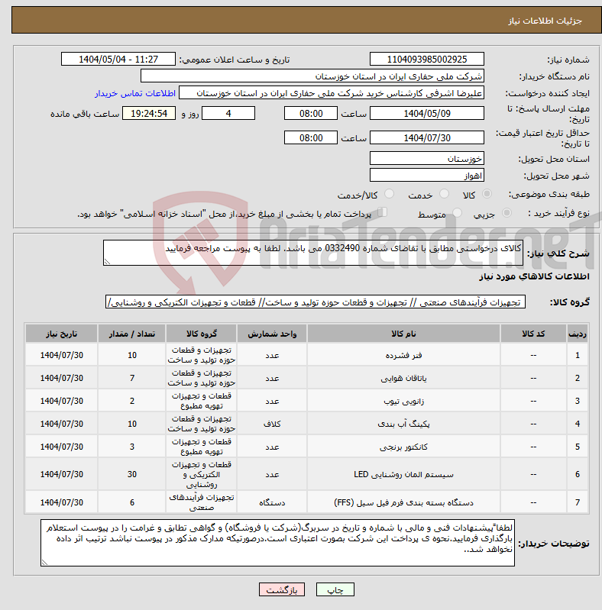Click the price validity time 08:00 field
602x610 pixels.
point(311,137)
